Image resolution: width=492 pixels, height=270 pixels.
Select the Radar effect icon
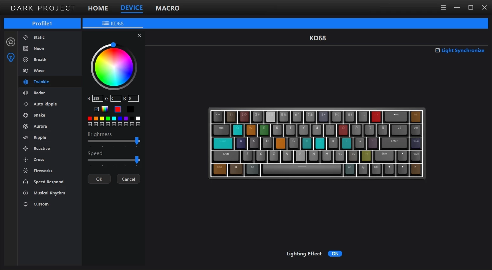(26, 93)
